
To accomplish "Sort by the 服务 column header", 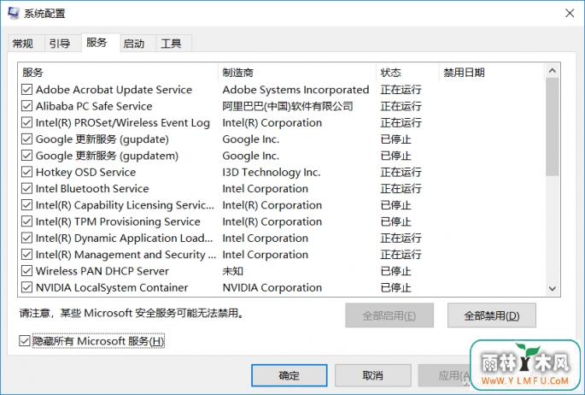I will click(x=118, y=72).
